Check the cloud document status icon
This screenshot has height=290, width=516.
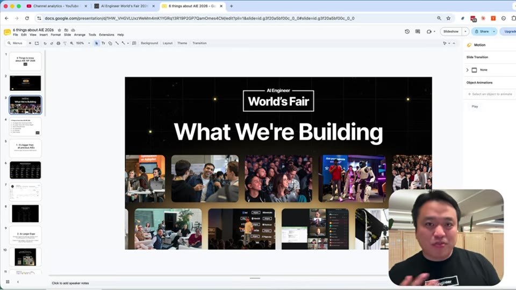pyautogui.click(x=73, y=30)
